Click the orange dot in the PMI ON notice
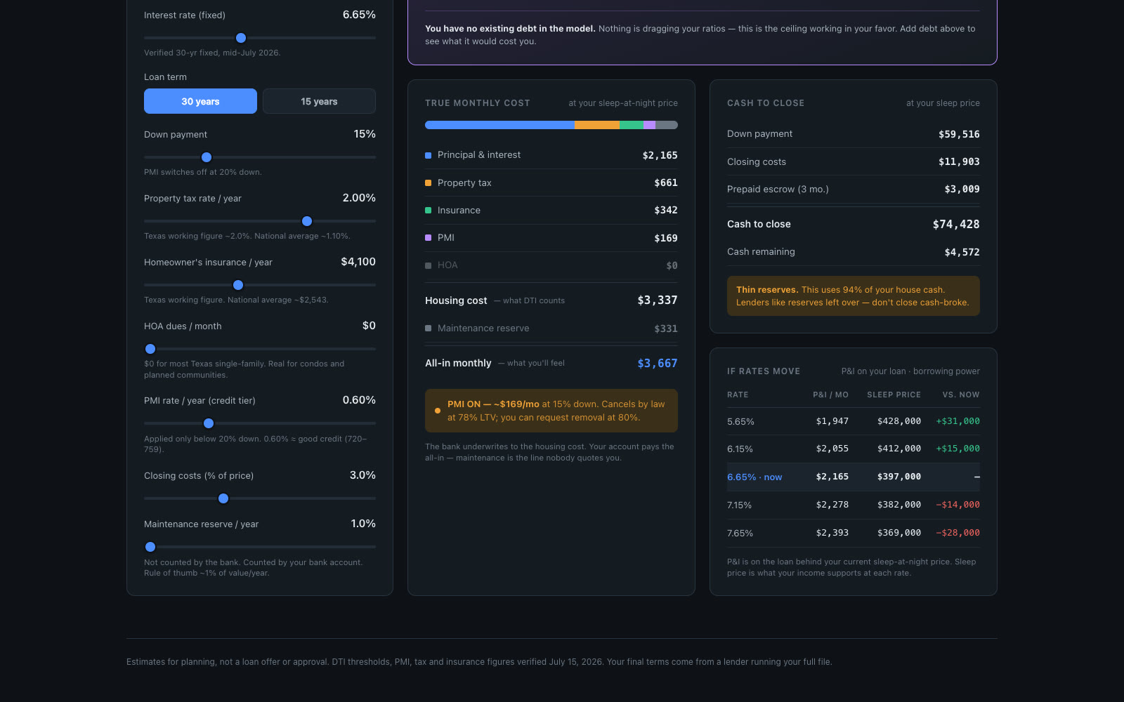 (438, 411)
